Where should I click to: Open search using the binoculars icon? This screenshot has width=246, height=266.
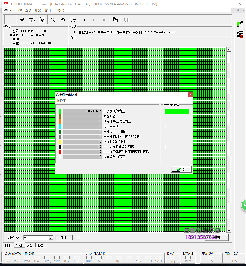pyautogui.click(x=63, y=20)
